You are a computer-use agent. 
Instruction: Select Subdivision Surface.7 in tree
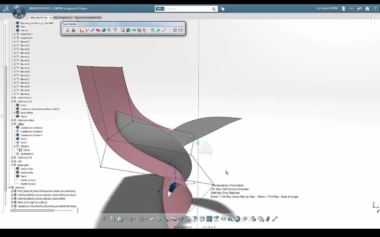31,135
